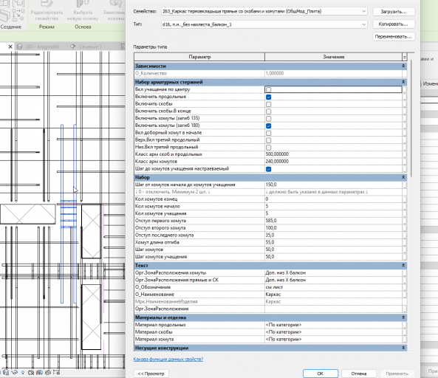
Task: Click associate parameter button for Шаг хомутов
Action: [405, 250]
